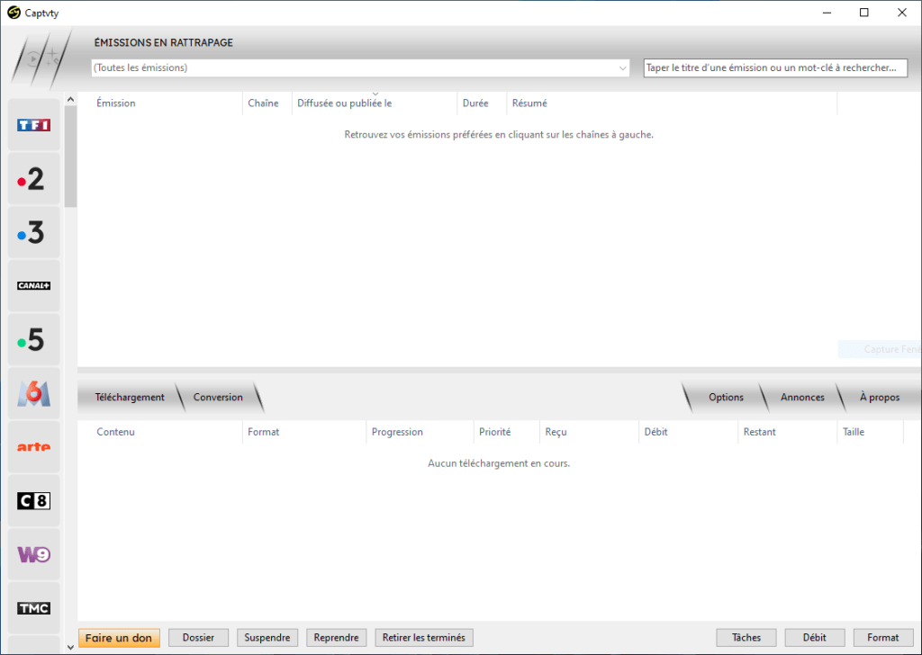Click the Captvty title bar app icon

pyautogui.click(x=14, y=13)
